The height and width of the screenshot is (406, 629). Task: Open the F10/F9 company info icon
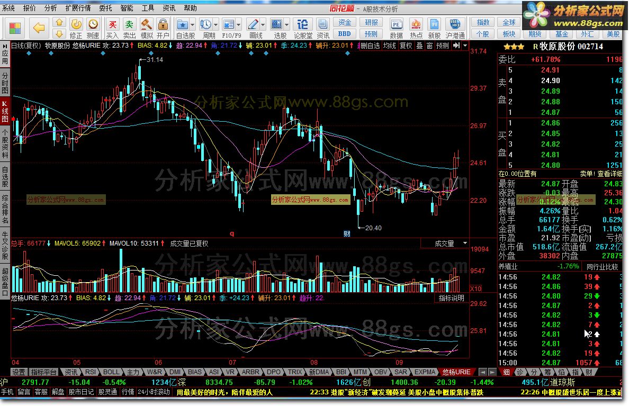(x=229, y=25)
